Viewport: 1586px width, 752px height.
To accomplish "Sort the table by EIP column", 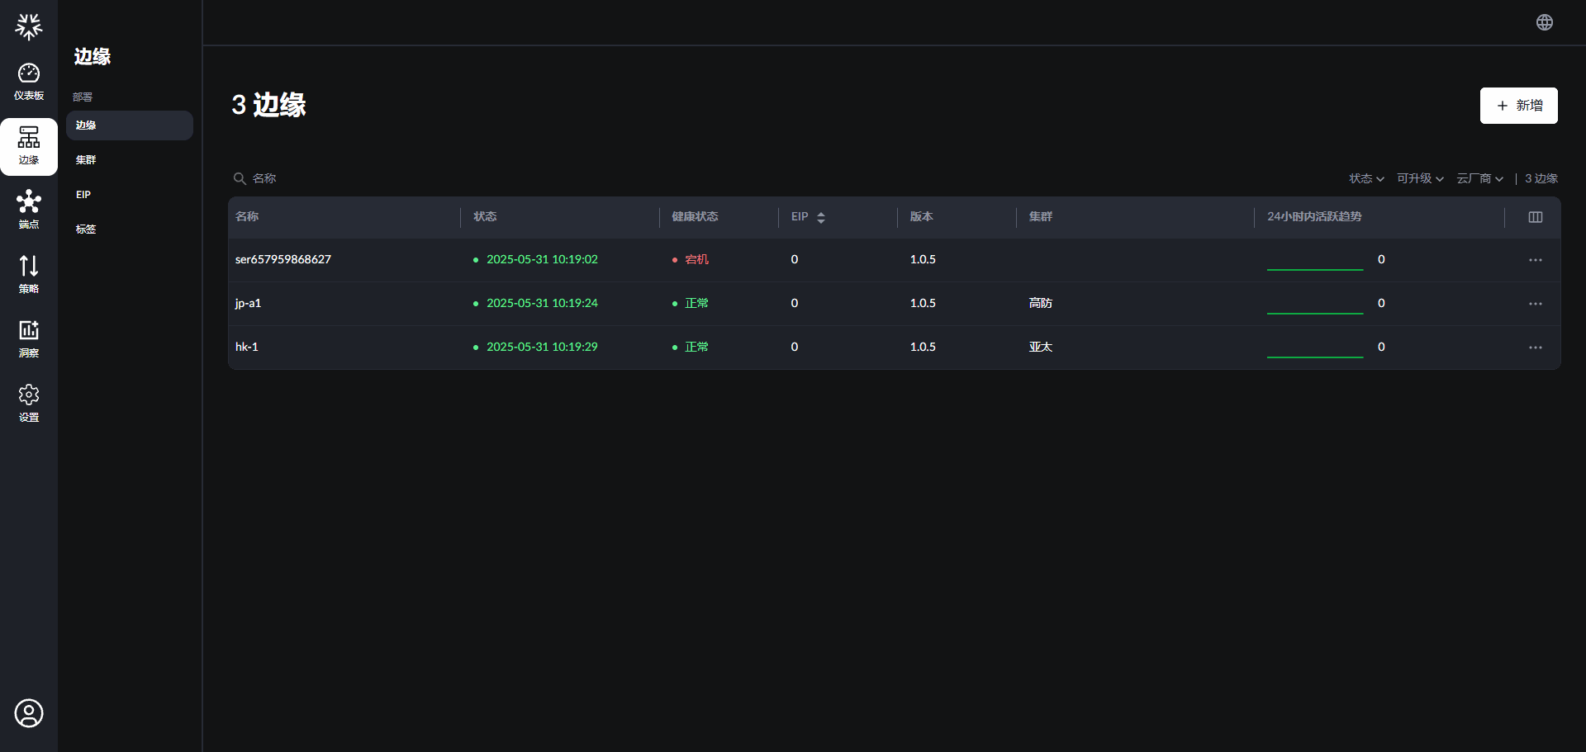I will [x=820, y=217].
